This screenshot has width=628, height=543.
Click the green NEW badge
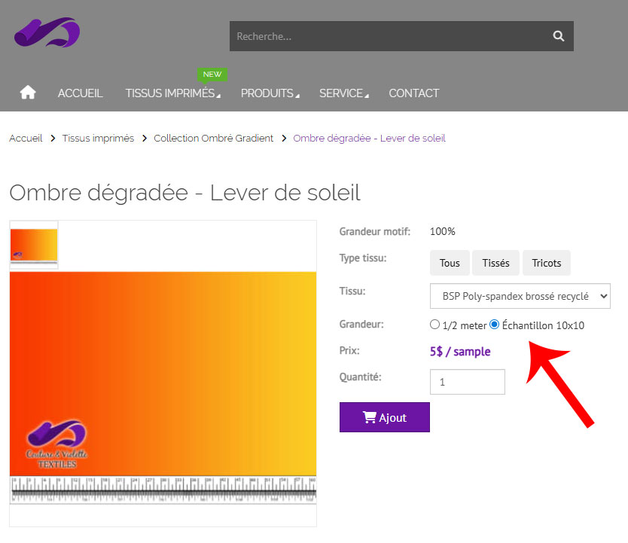[212, 75]
